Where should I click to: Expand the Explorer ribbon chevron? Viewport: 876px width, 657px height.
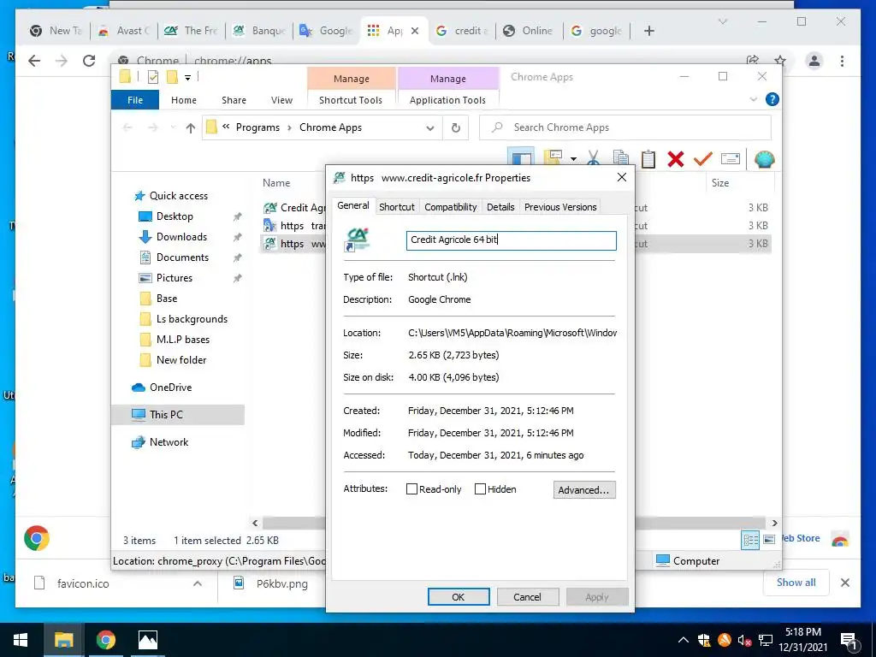tap(753, 99)
